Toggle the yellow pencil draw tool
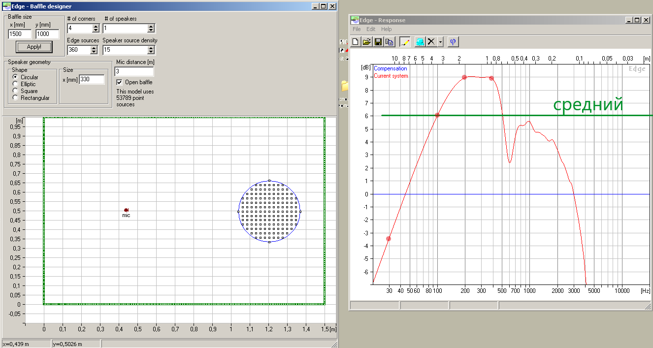 [x=405, y=42]
